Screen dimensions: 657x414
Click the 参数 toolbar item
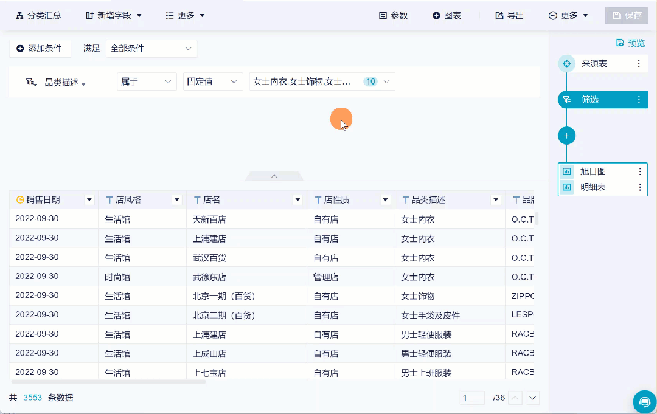393,15
